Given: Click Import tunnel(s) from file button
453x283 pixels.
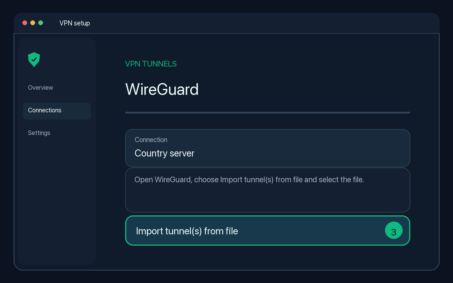Looking at the screenshot, I should pos(268,231).
